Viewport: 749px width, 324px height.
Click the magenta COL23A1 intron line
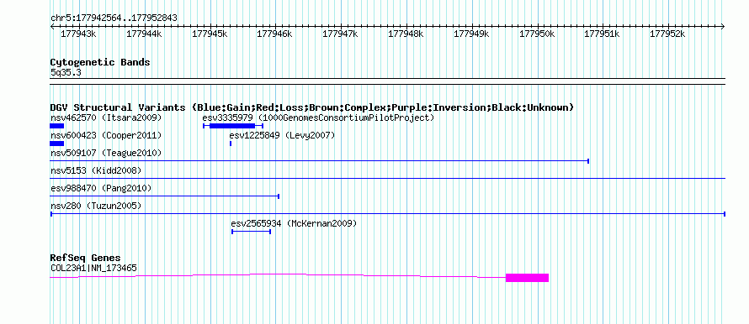[x=278, y=275]
